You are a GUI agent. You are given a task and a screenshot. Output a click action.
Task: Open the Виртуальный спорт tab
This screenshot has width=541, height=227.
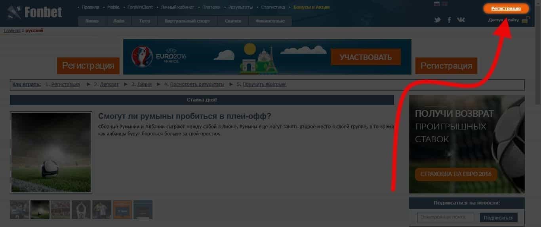[x=187, y=21]
